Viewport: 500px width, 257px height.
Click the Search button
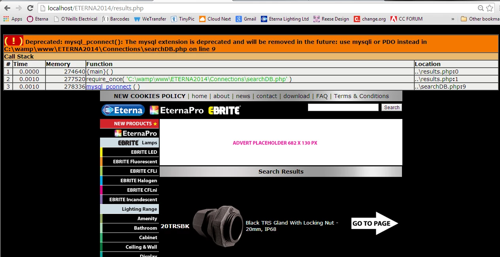[392, 108]
